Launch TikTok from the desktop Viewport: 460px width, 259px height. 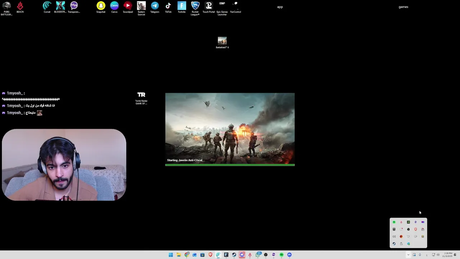pos(168,8)
